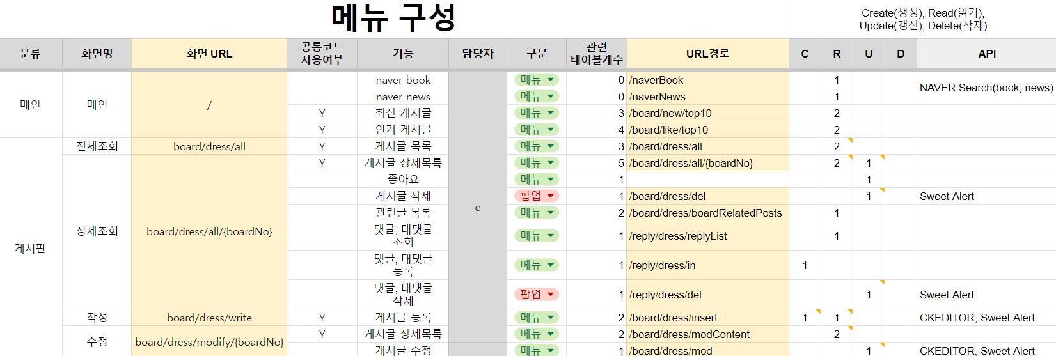Select the naver book function cell

click(x=403, y=80)
